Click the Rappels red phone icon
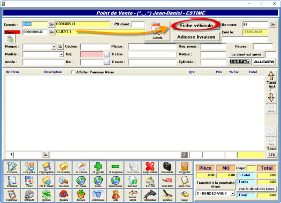Viewport: 281px width, 203px height. [x=64, y=196]
